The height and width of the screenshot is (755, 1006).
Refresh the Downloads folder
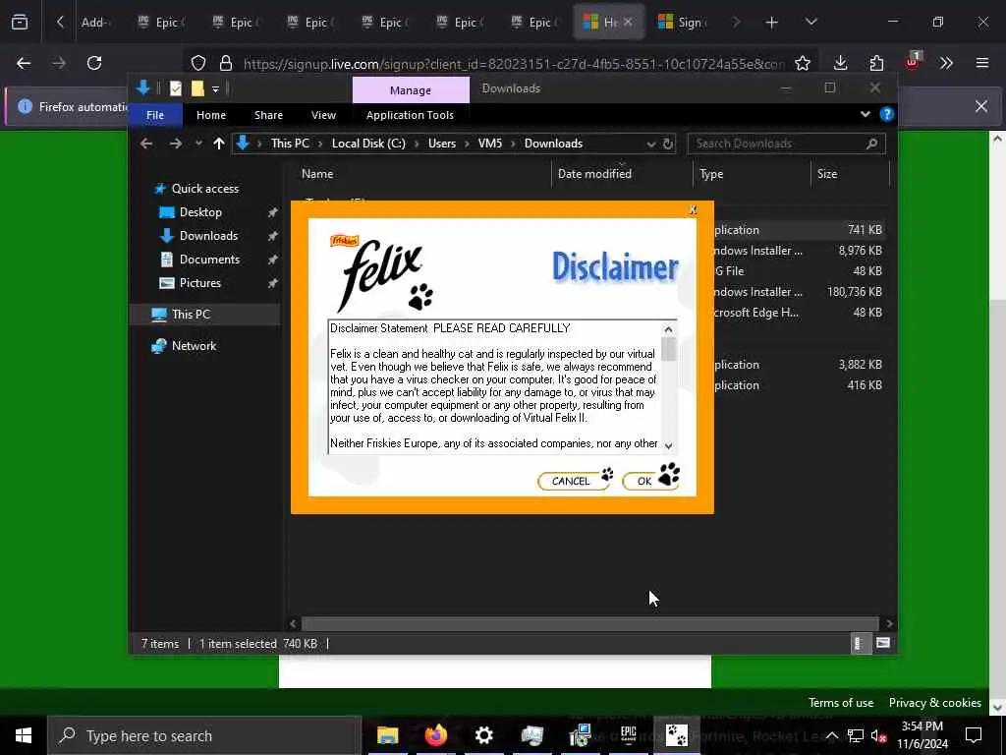(668, 144)
